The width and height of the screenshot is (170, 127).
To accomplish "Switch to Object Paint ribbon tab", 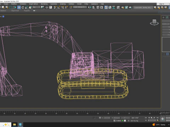I will 15,11.
